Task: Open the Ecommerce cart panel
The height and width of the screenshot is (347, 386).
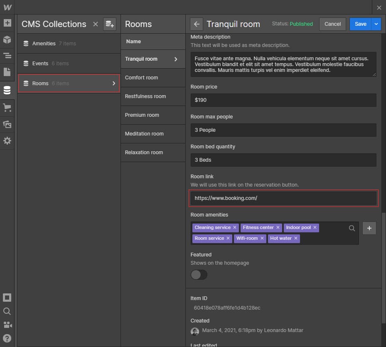Action: click(7, 108)
